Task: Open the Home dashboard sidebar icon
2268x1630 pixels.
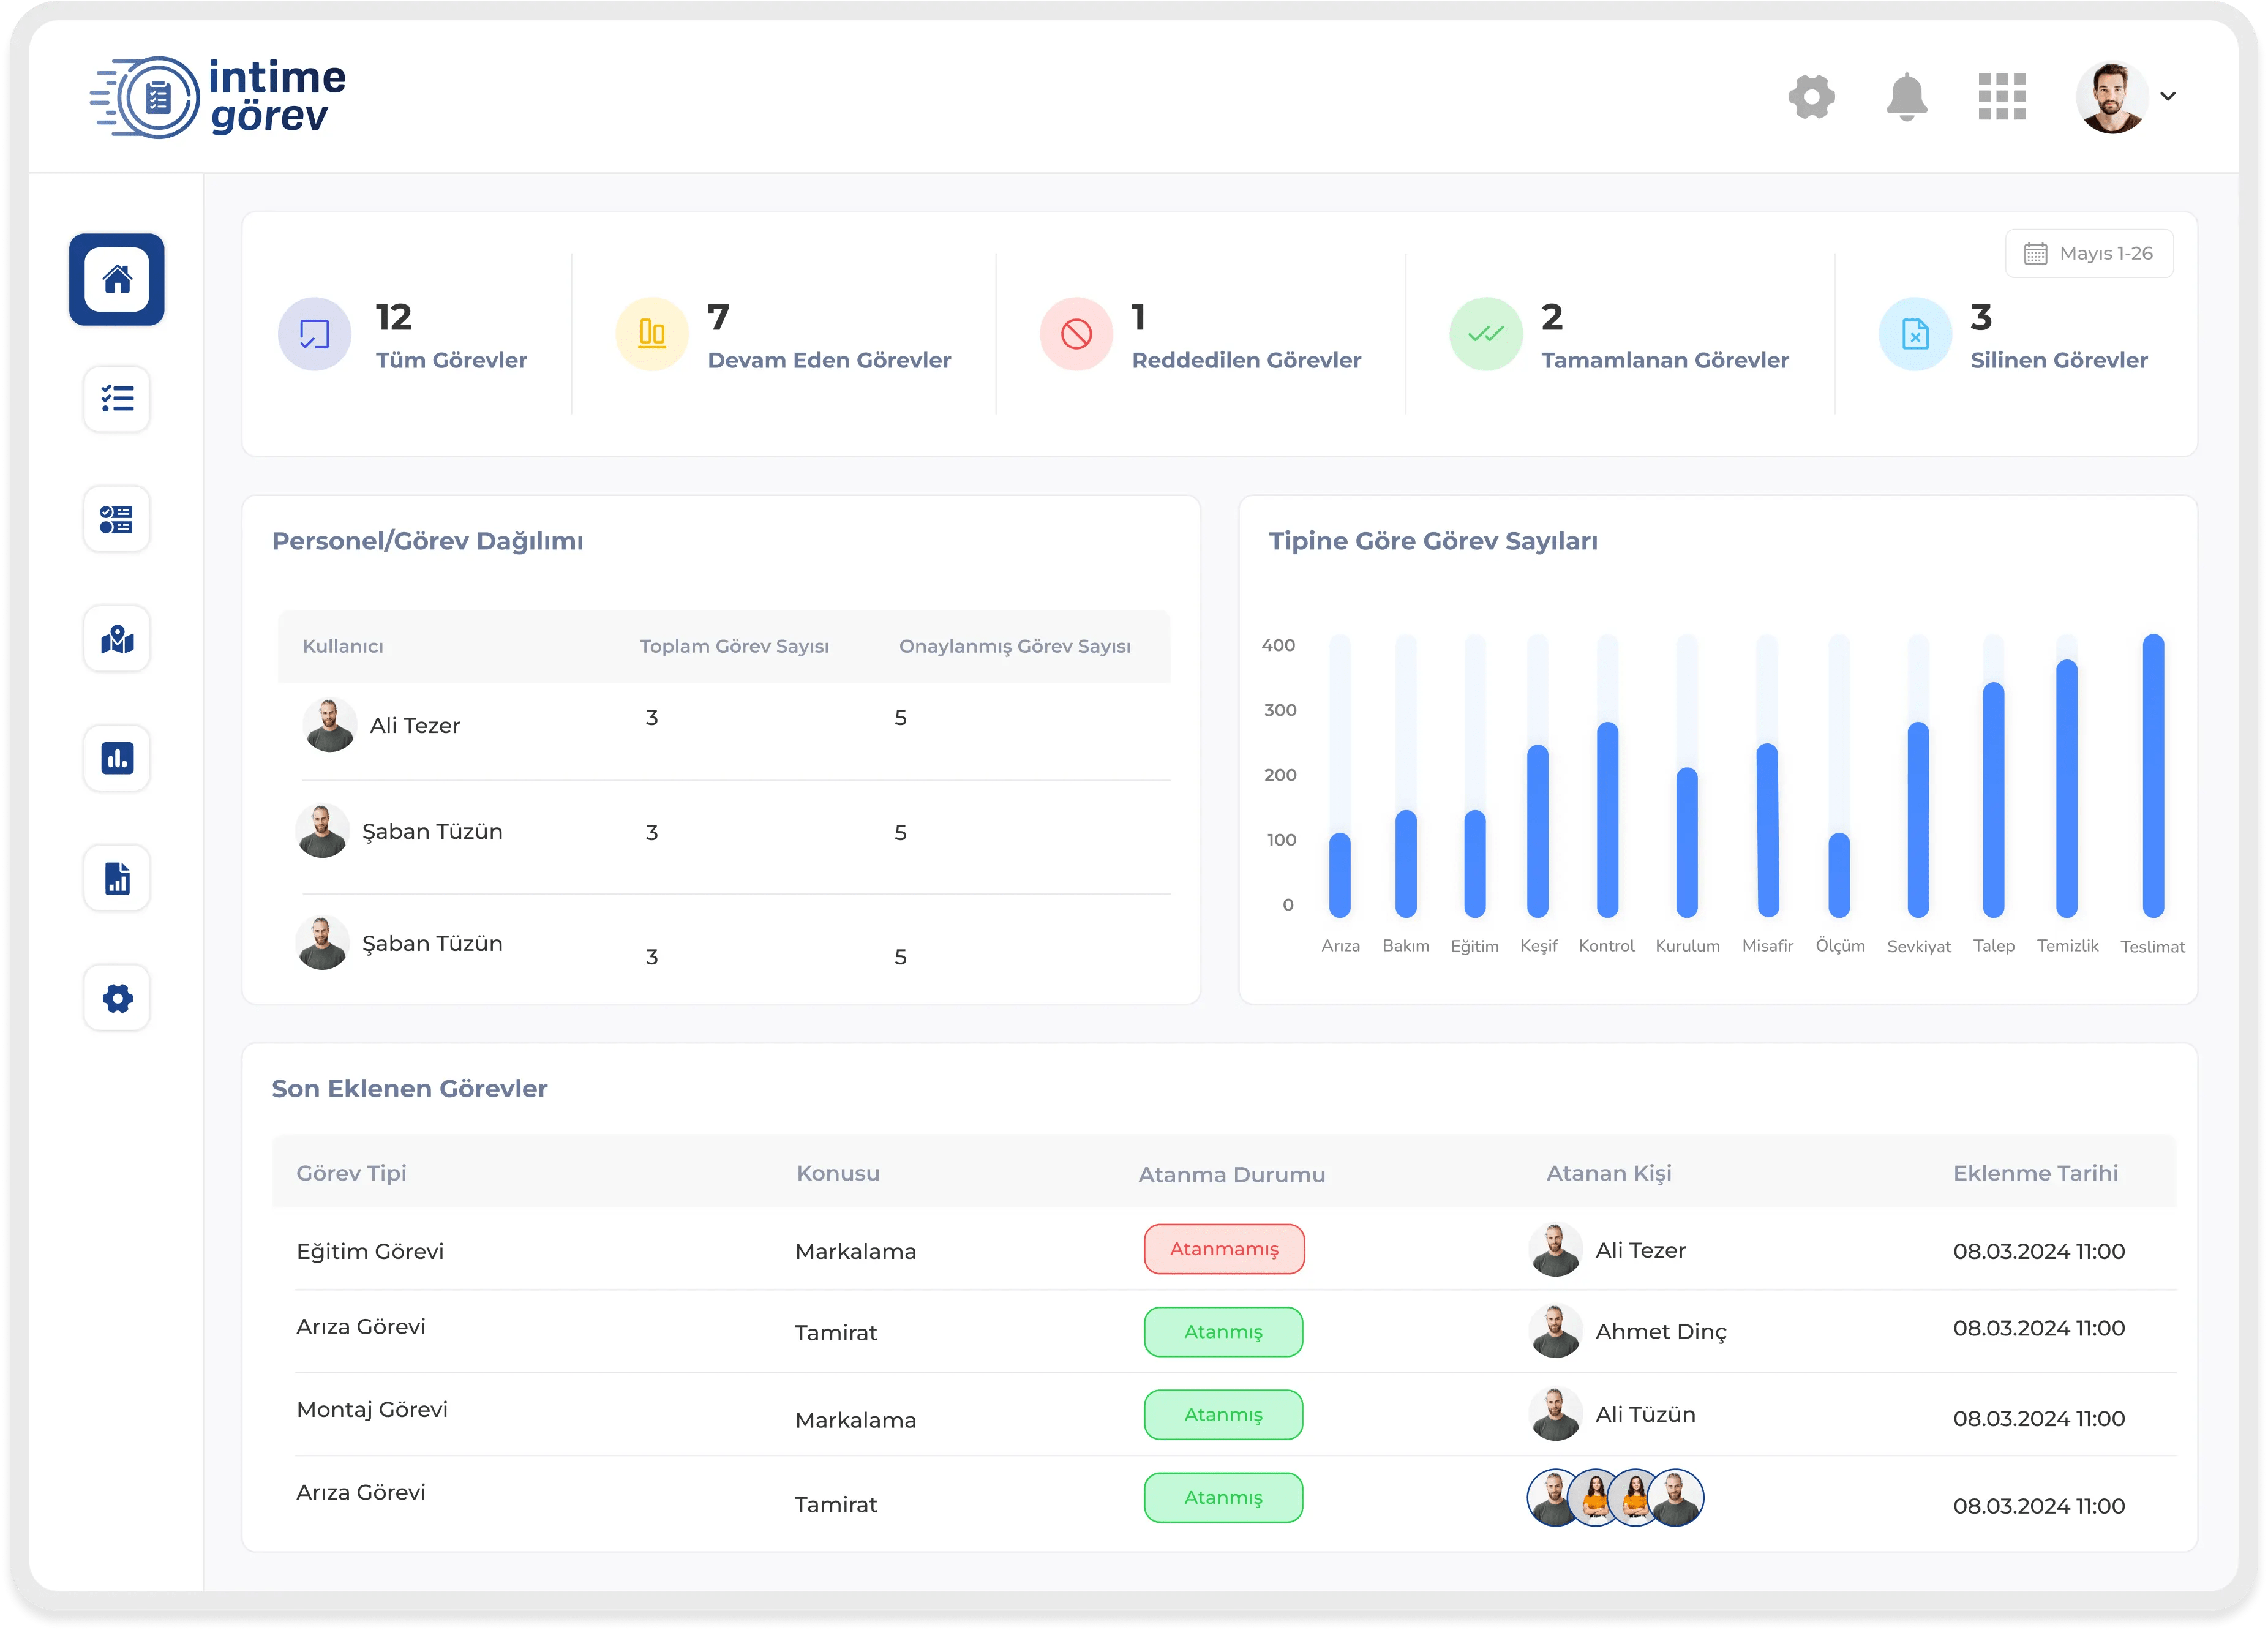Action: click(117, 279)
